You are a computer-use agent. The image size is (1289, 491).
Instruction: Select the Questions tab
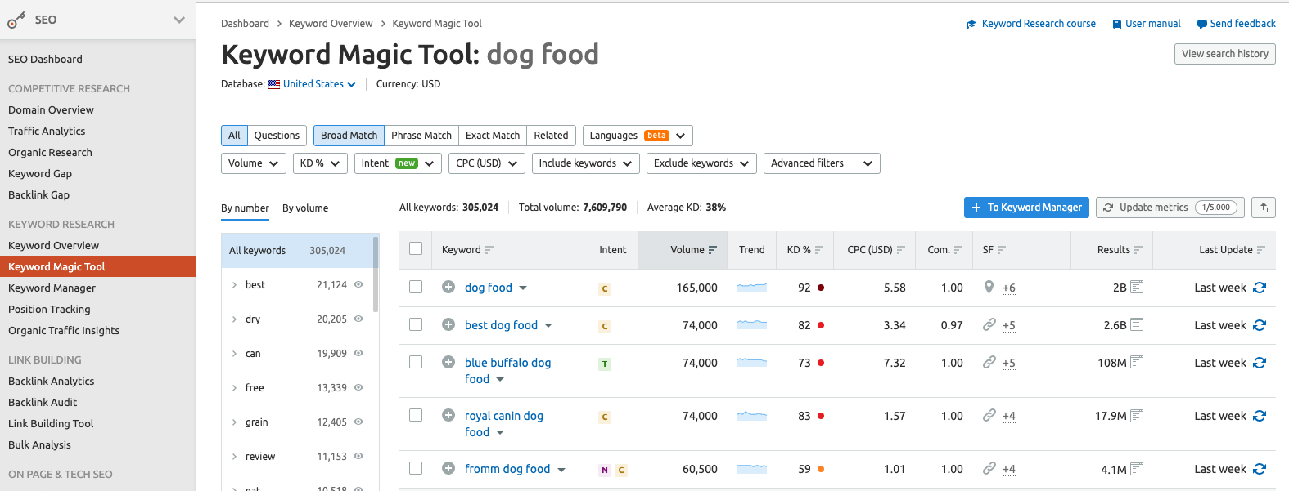coord(277,136)
